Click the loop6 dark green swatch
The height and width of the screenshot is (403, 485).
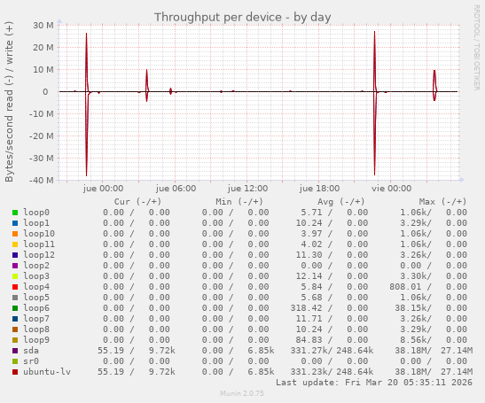(15, 308)
